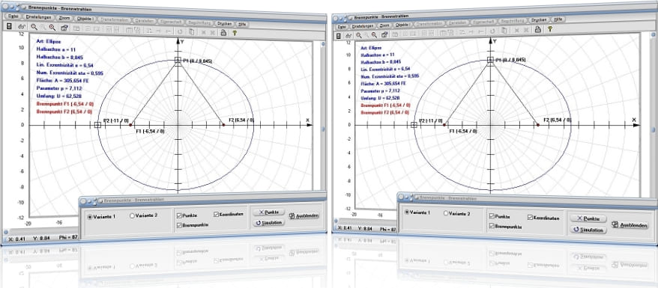
Task: Open Objekte menu in left window
Action: click(86, 19)
